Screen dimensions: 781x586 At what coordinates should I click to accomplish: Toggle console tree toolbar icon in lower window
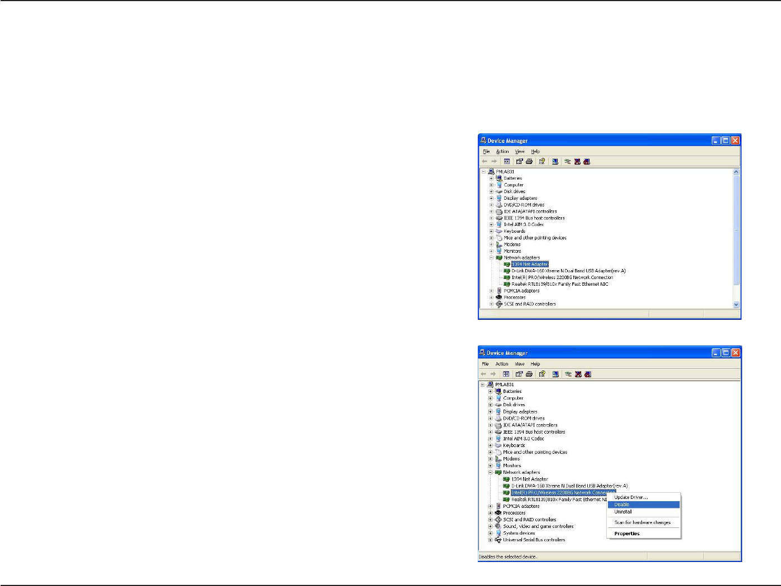tap(506, 374)
